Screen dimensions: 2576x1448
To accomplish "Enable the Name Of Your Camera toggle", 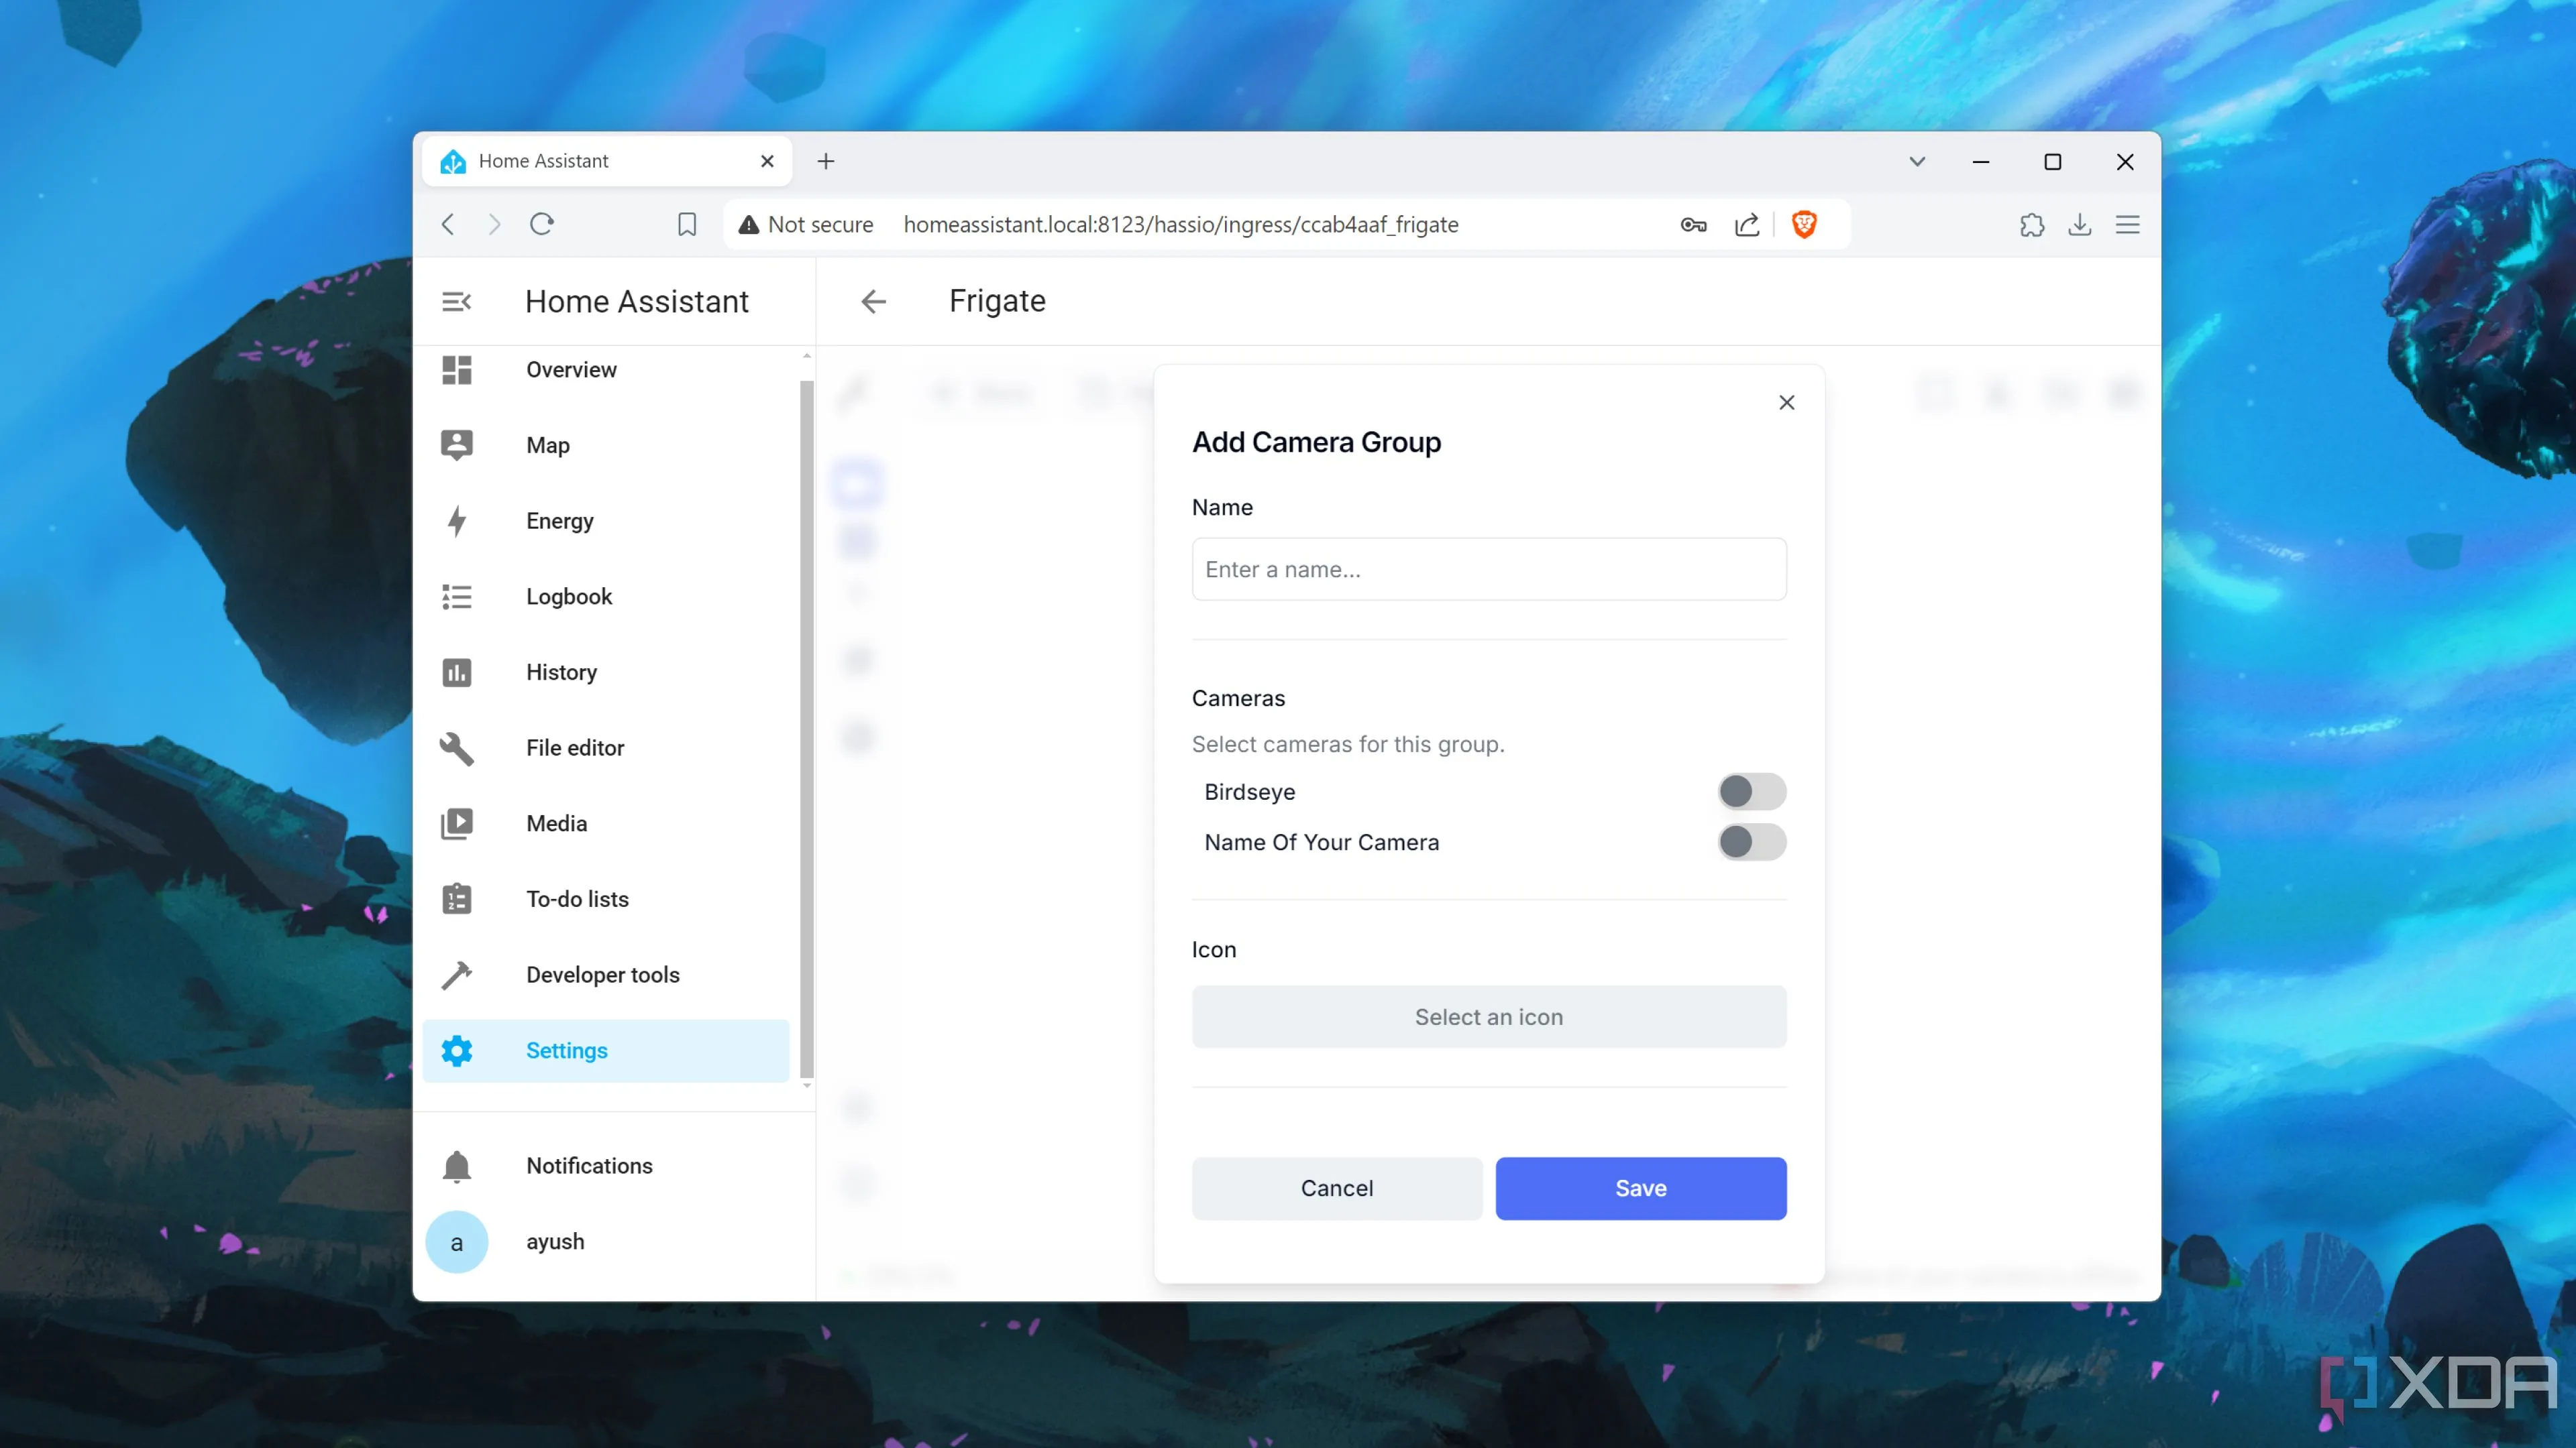I will (x=1750, y=841).
